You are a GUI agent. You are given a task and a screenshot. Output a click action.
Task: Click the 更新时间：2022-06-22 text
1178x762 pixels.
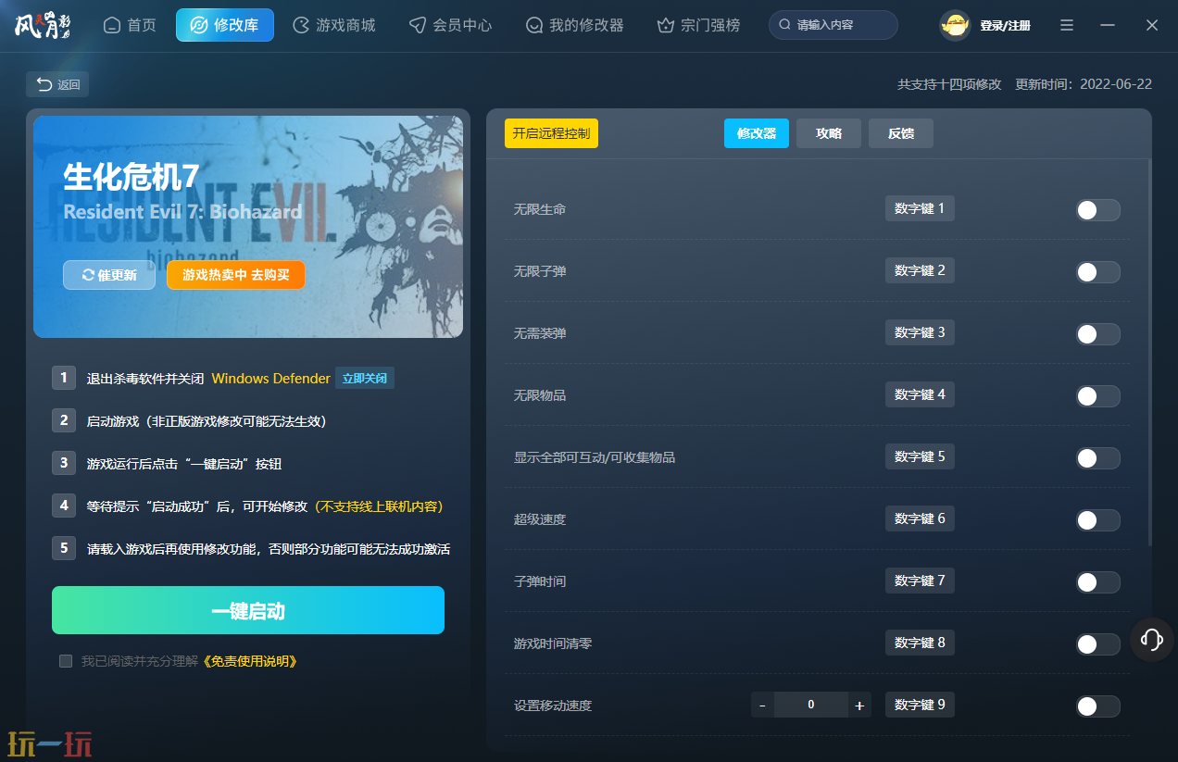[1084, 84]
